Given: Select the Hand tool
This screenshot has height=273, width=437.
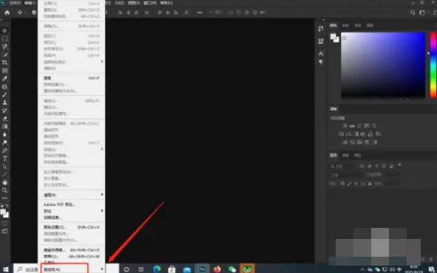Looking at the screenshot, I should coord(4,183).
